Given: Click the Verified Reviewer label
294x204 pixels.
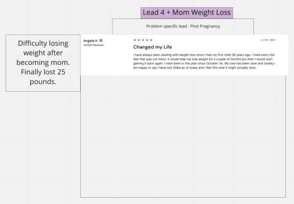Looking at the screenshot, I should (x=94, y=45).
